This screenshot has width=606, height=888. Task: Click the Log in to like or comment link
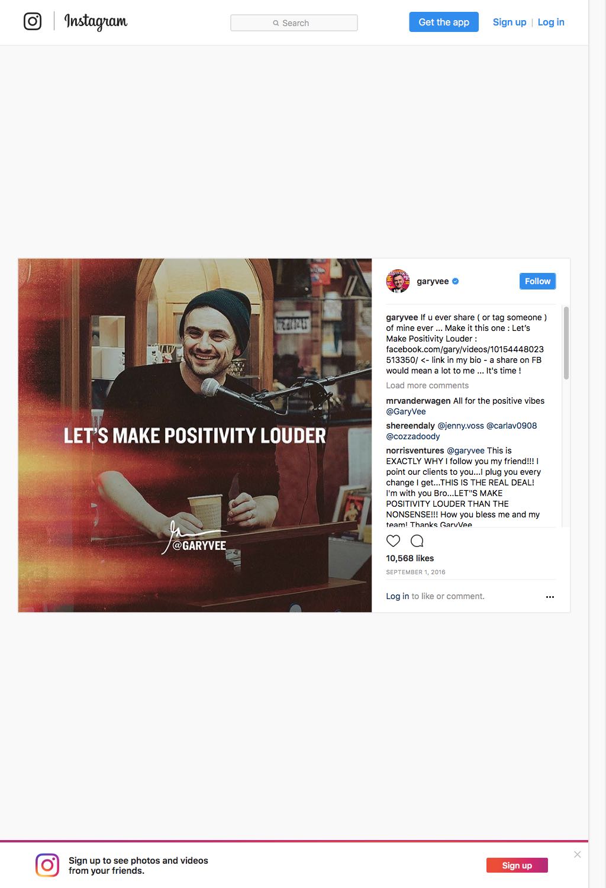(398, 596)
